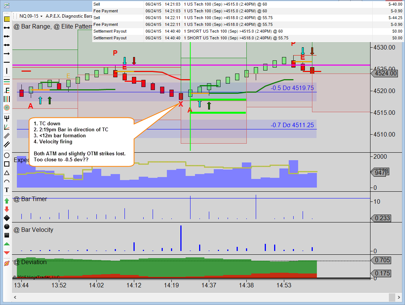405x305 pixels.
Task: Open the NQ 09-15 instrument dropdown
Action: [x=31, y=16]
